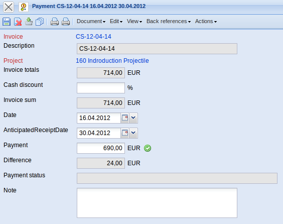Click the green arrow basket icon
Image resolution: width=283 pixels, height=224 pixels.
click(x=29, y=22)
